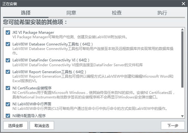Switch to the 选择 tab
Image resolution: width=188 pixels, height=133 pixels.
coord(26,13)
